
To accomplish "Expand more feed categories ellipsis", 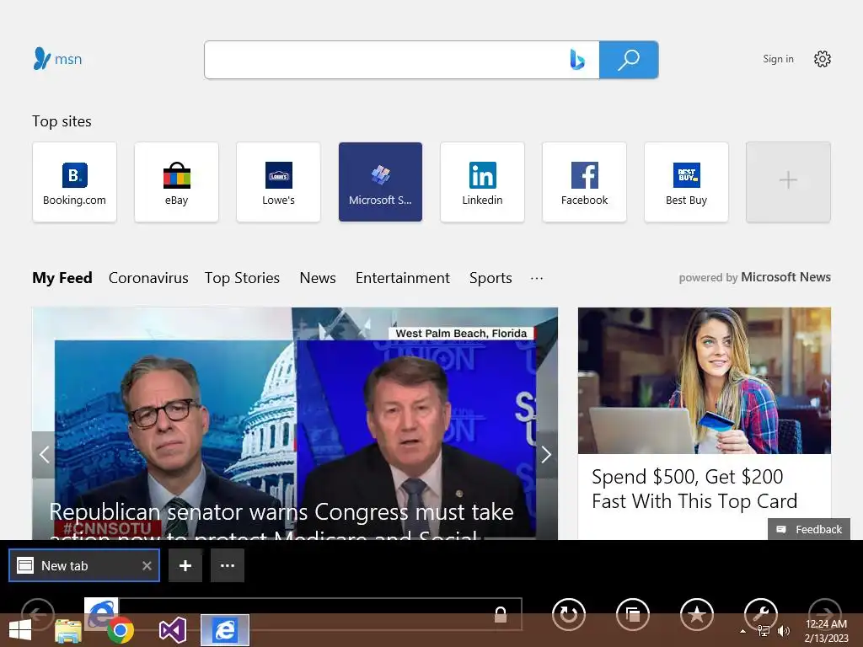I will pos(537,278).
